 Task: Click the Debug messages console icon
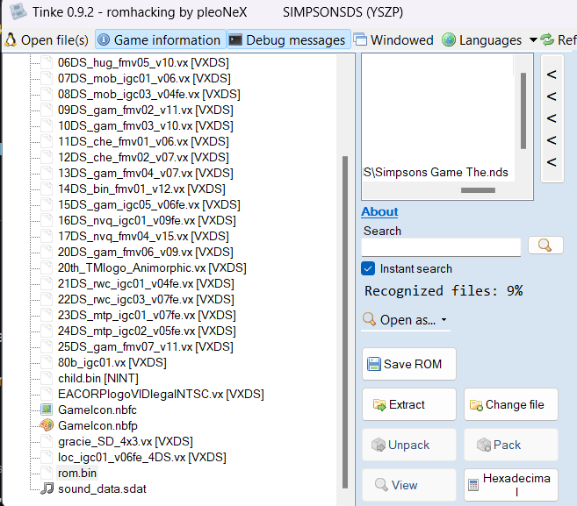pyautogui.click(x=235, y=39)
